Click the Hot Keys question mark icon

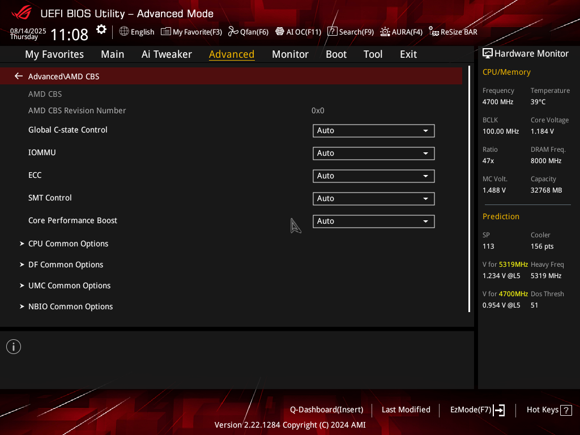point(566,410)
